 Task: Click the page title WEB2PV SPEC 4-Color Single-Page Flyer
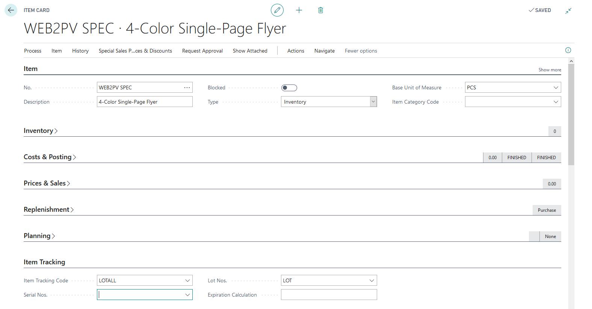click(x=155, y=29)
